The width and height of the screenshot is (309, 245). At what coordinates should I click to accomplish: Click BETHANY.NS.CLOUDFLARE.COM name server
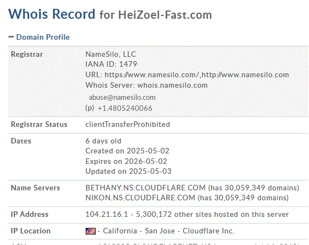tap(145, 188)
